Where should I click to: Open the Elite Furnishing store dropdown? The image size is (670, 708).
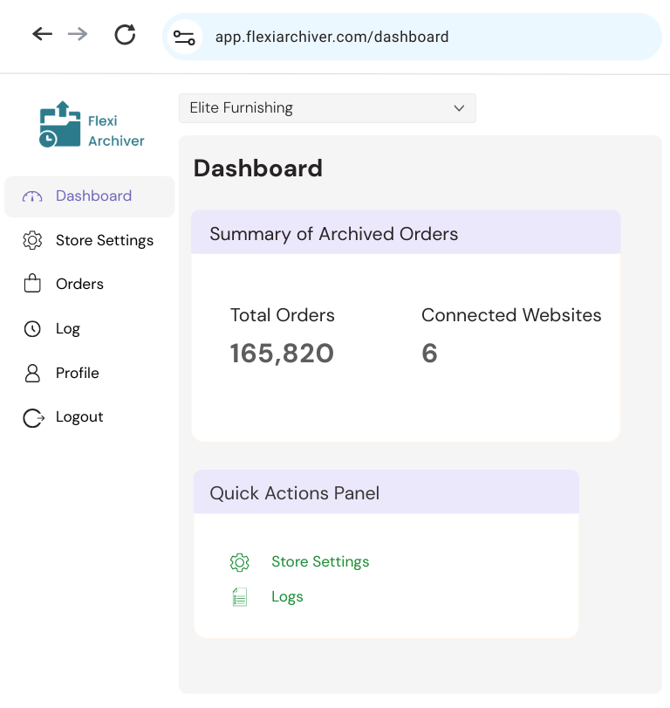pos(327,108)
